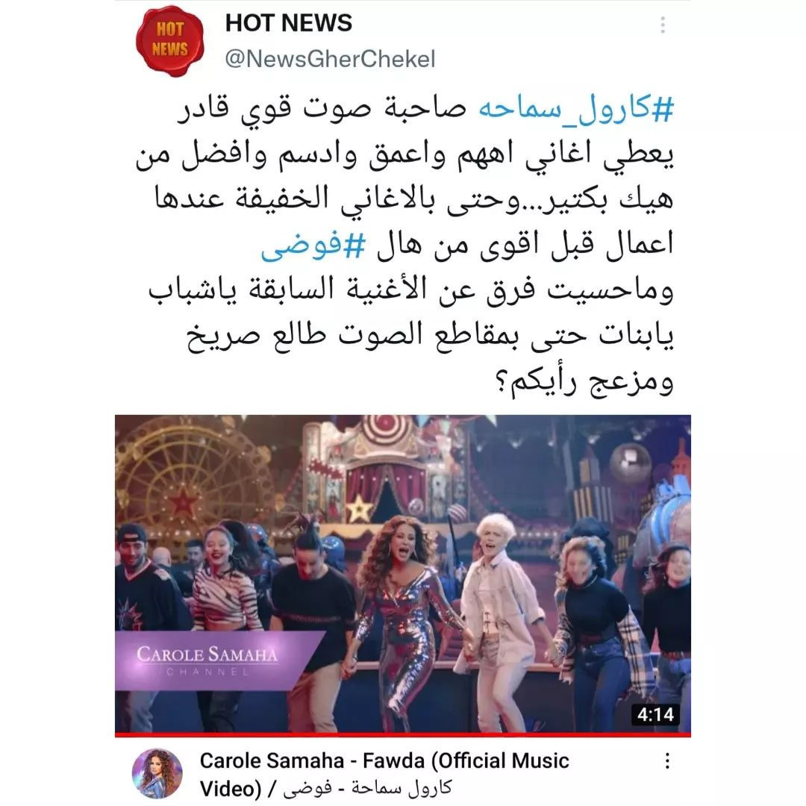The height and width of the screenshot is (806, 806).
Task: Click the HOT NEWS display name
Action: point(288,23)
